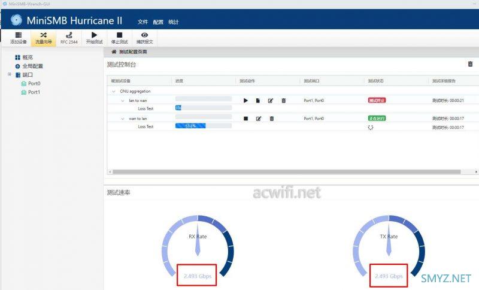The height and width of the screenshot is (290, 479).
Task: Click the MiniSMB Hurricane II logo icon
Action: (x=16, y=20)
